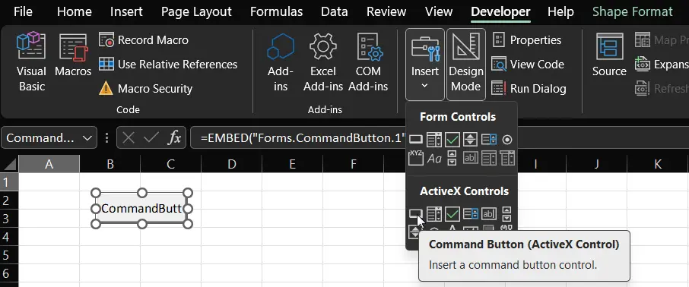Click Run Dialog
Image resolution: width=689 pixels, height=287 pixels.
pyautogui.click(x=529, y=89)
